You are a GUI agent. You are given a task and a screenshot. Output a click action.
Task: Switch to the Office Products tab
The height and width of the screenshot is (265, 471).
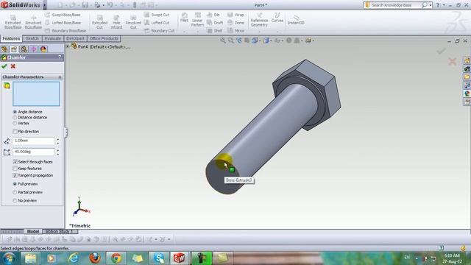click(104, 38)
